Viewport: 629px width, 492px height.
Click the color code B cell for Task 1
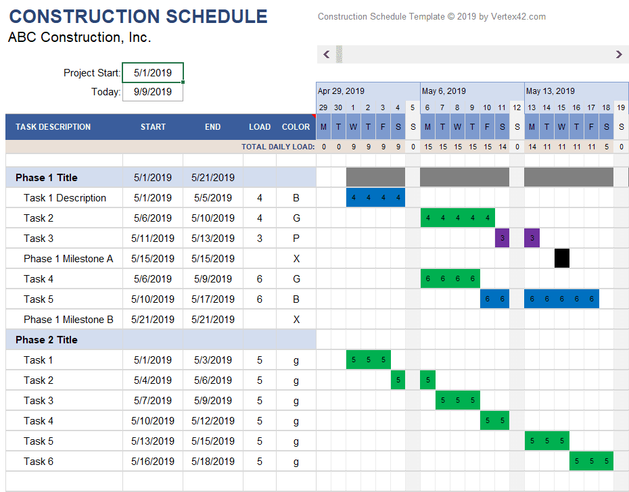click(296, 197)
